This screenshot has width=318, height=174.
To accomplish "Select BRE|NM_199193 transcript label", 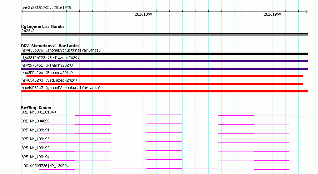I will (x=35, y=139).
